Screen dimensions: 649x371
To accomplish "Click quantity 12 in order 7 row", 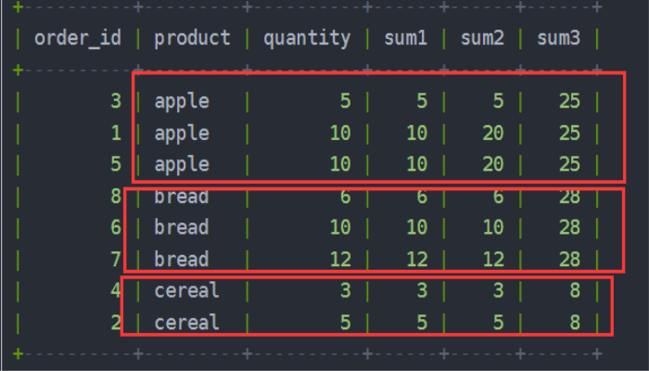I will point(340,260).
